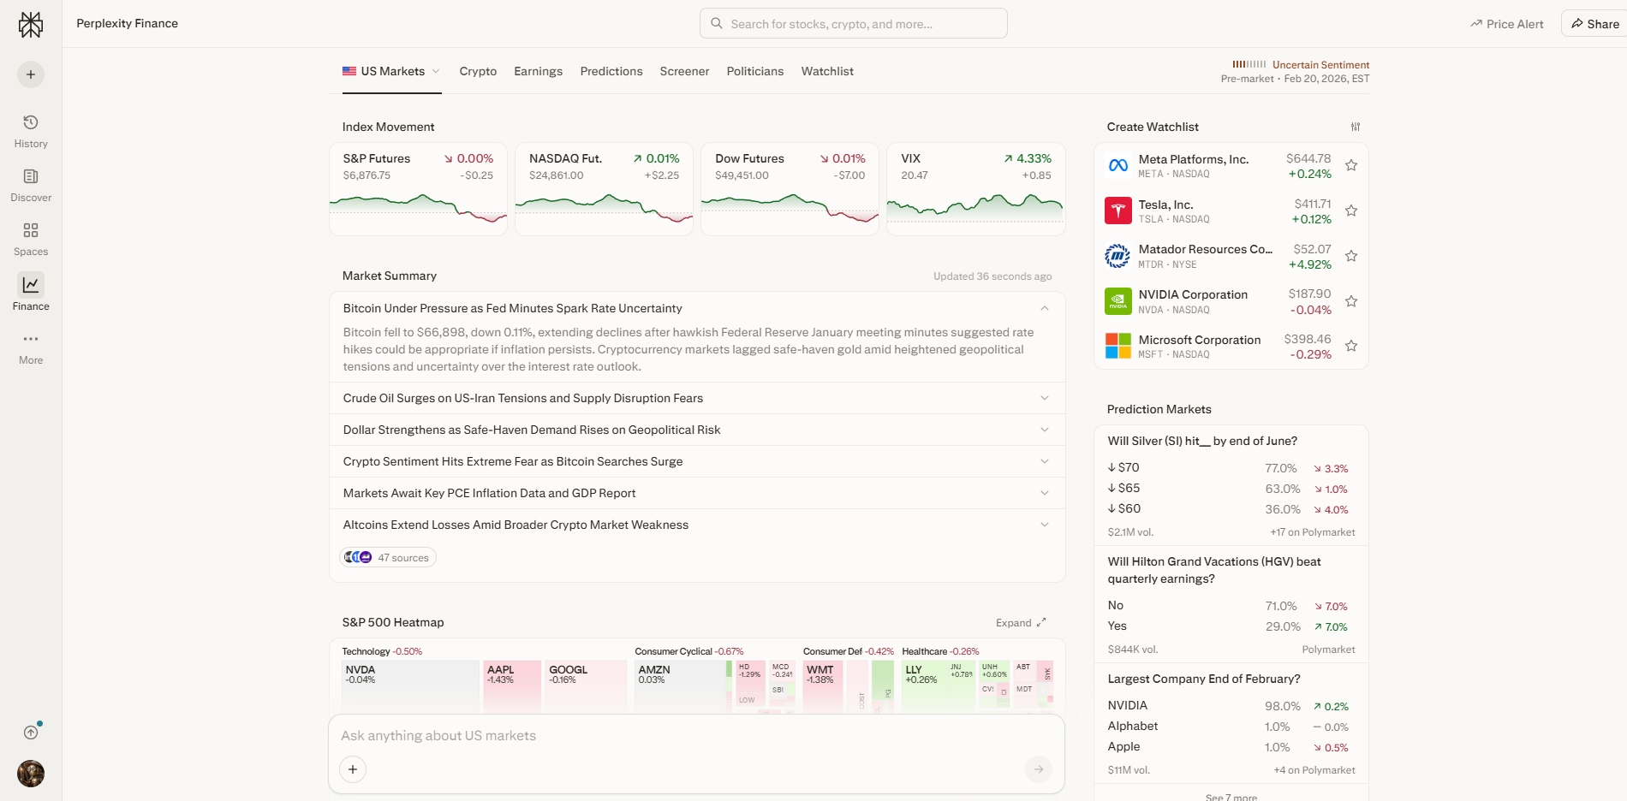Toggle the star for NVIDIA Corporation

pos(1351,301)
